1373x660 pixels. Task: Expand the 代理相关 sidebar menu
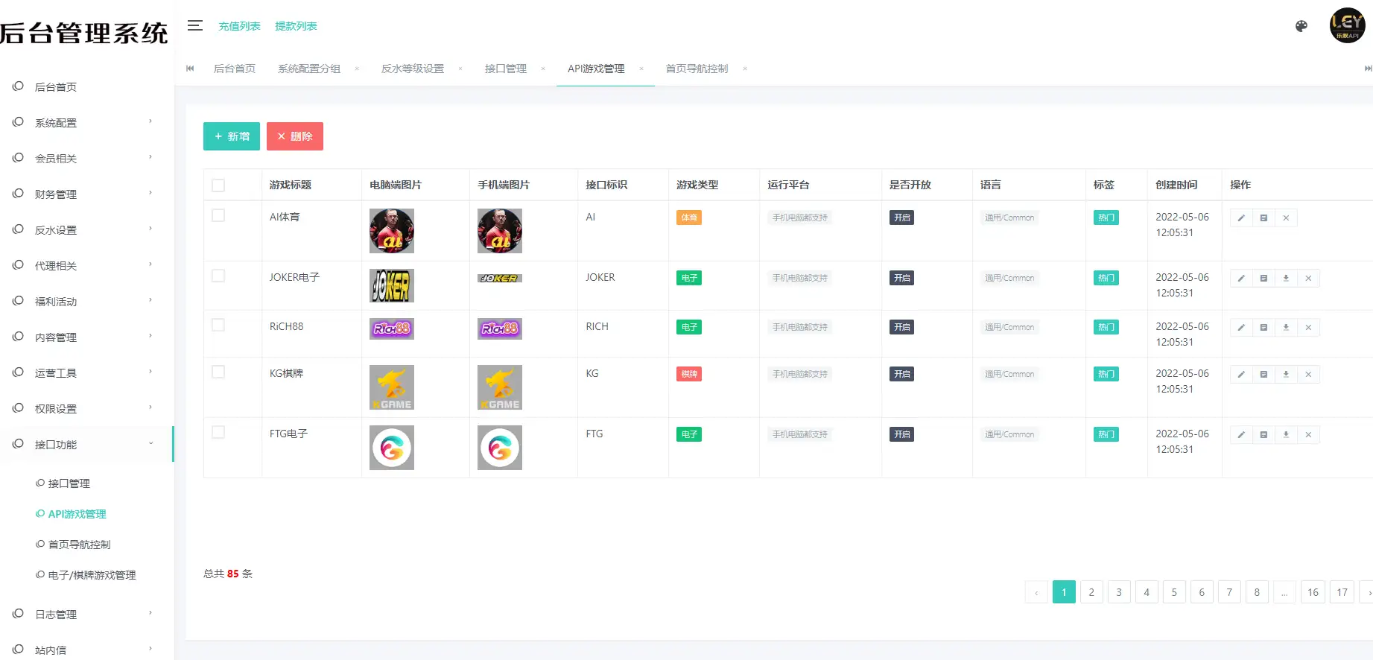pos(86,265)
